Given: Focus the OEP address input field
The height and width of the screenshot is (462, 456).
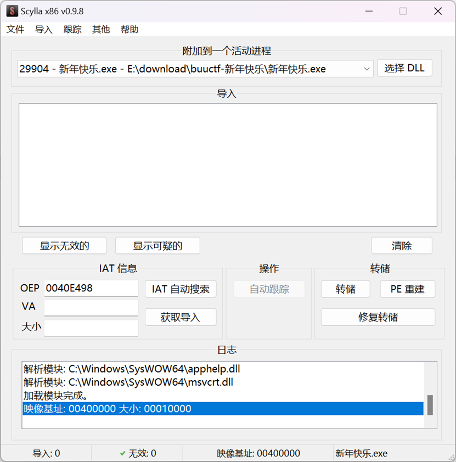Looking at the screenshot, I should pos(91,288).
